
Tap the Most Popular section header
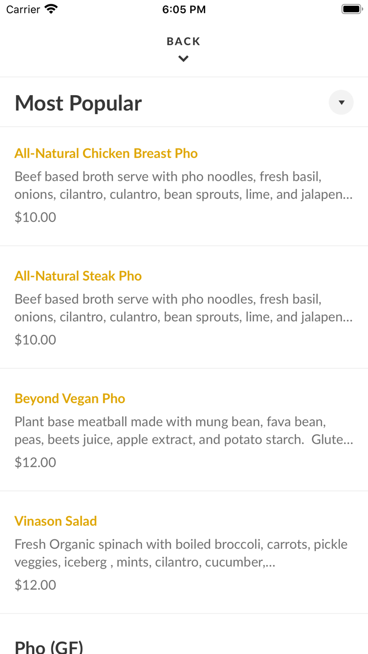coord(78,103)
